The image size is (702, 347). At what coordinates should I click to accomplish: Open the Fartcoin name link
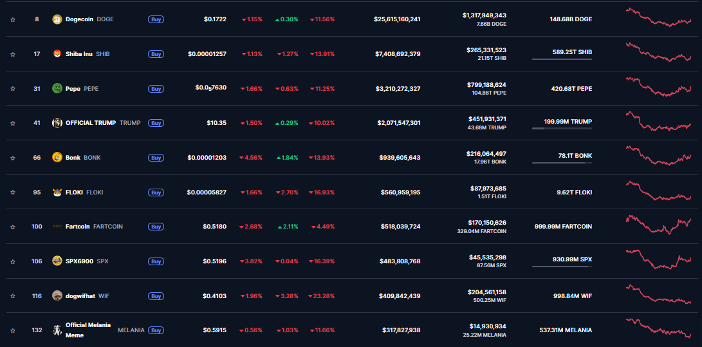tap(78, 227)
